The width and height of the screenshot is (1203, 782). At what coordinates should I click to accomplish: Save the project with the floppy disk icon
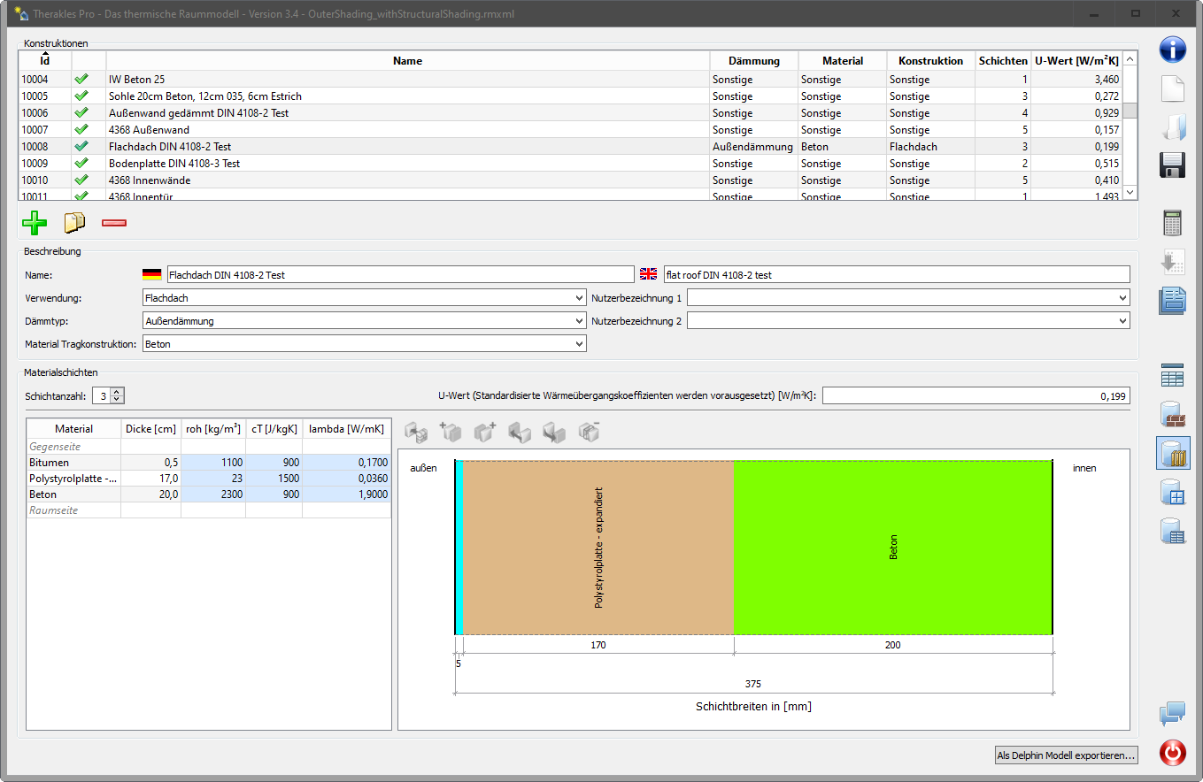(1173, 165)
